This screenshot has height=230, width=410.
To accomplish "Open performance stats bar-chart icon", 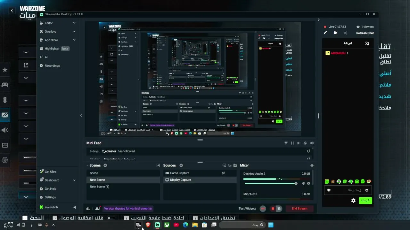I will point(88,209).
